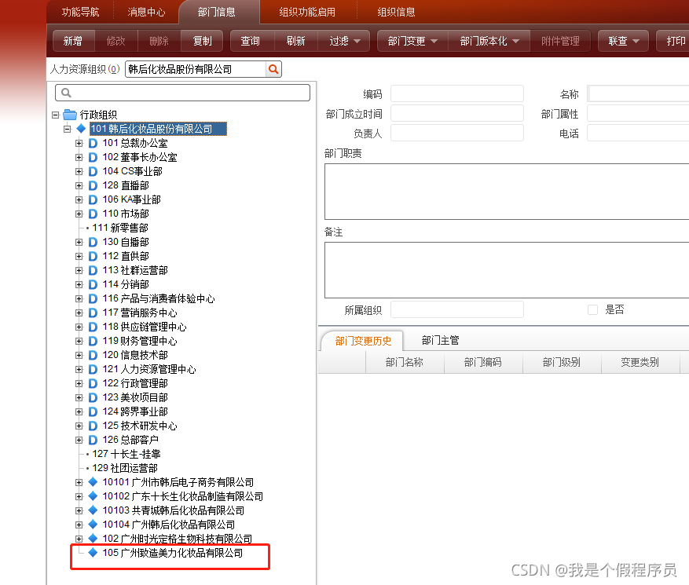Click the 部门职责 text area
Screen dimensions: 689x585
(507, 192)
